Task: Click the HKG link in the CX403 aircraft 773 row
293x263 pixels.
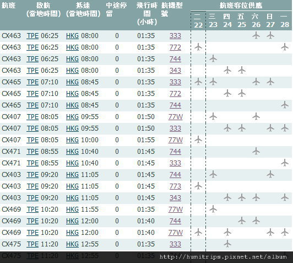Action: tap(72, 186)
